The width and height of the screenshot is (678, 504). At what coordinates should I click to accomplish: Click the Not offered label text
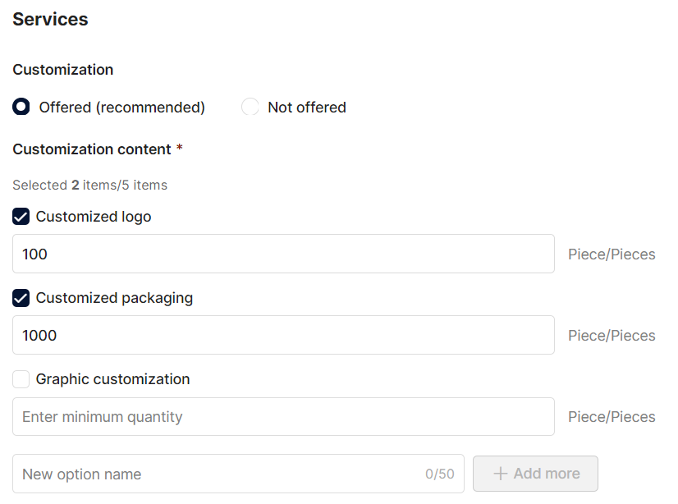[307, 108]
